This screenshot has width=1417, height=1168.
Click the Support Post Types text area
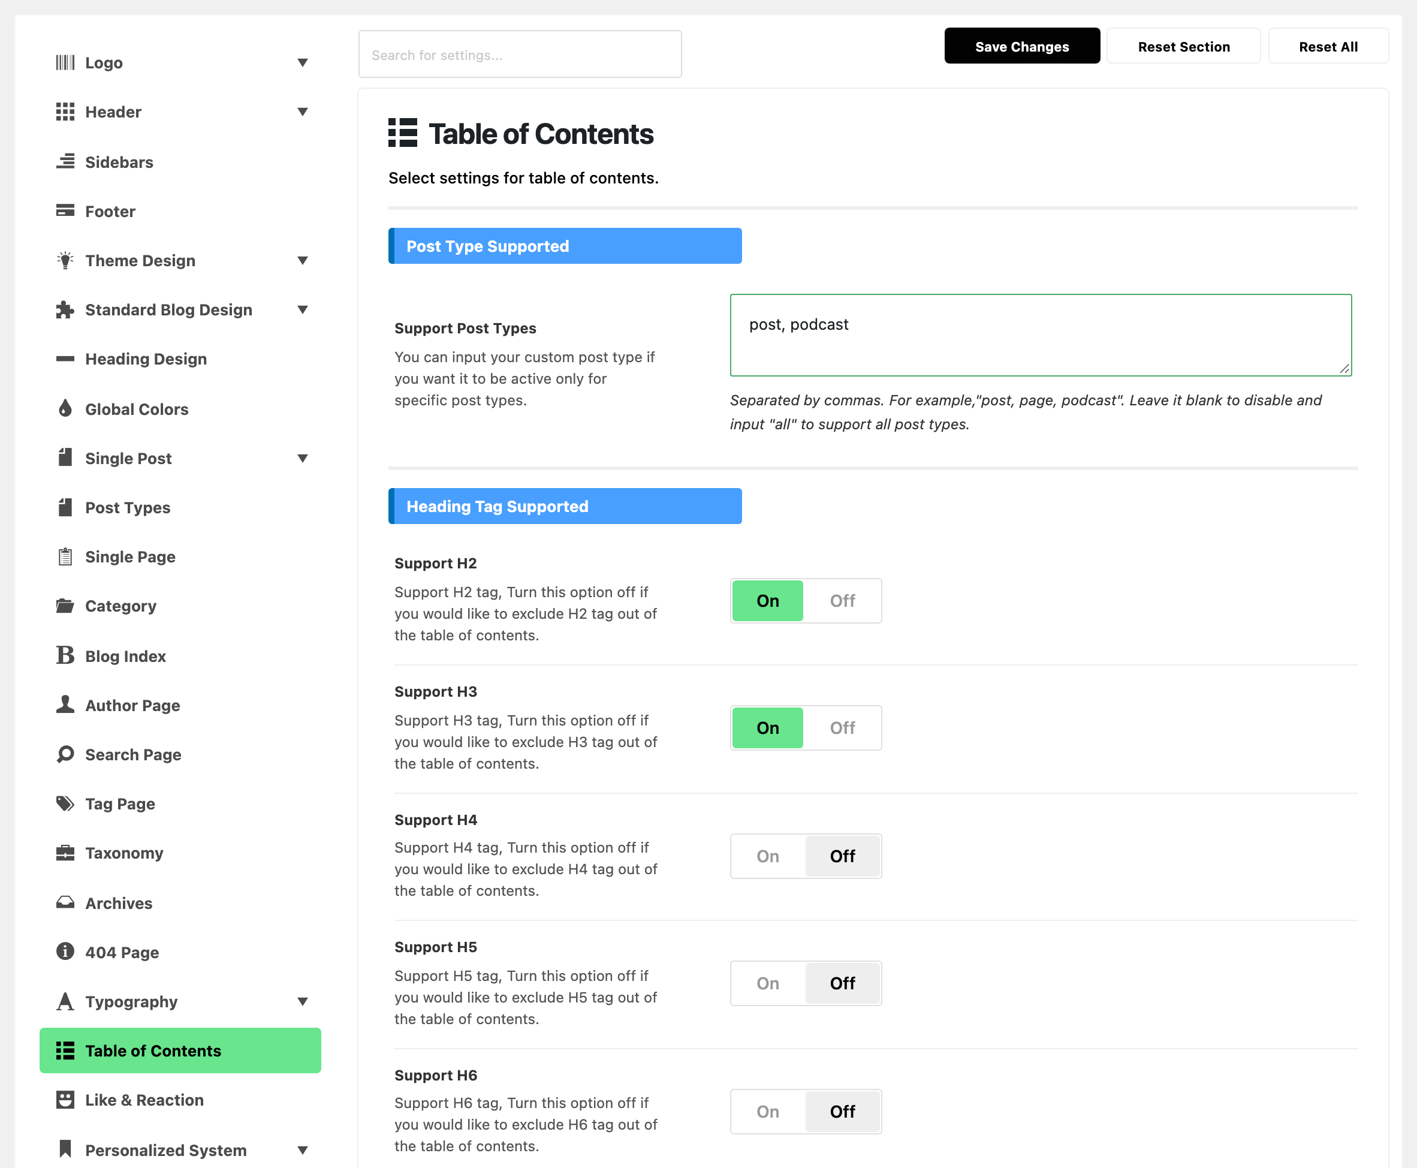[1041, 335]
